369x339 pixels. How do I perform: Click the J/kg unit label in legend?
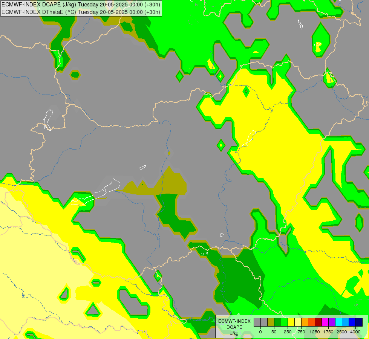(234, 333)
